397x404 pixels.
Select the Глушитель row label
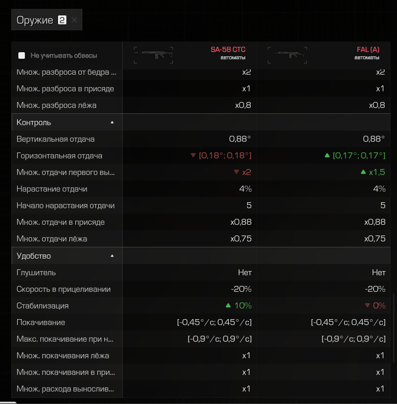pos(36,273)
